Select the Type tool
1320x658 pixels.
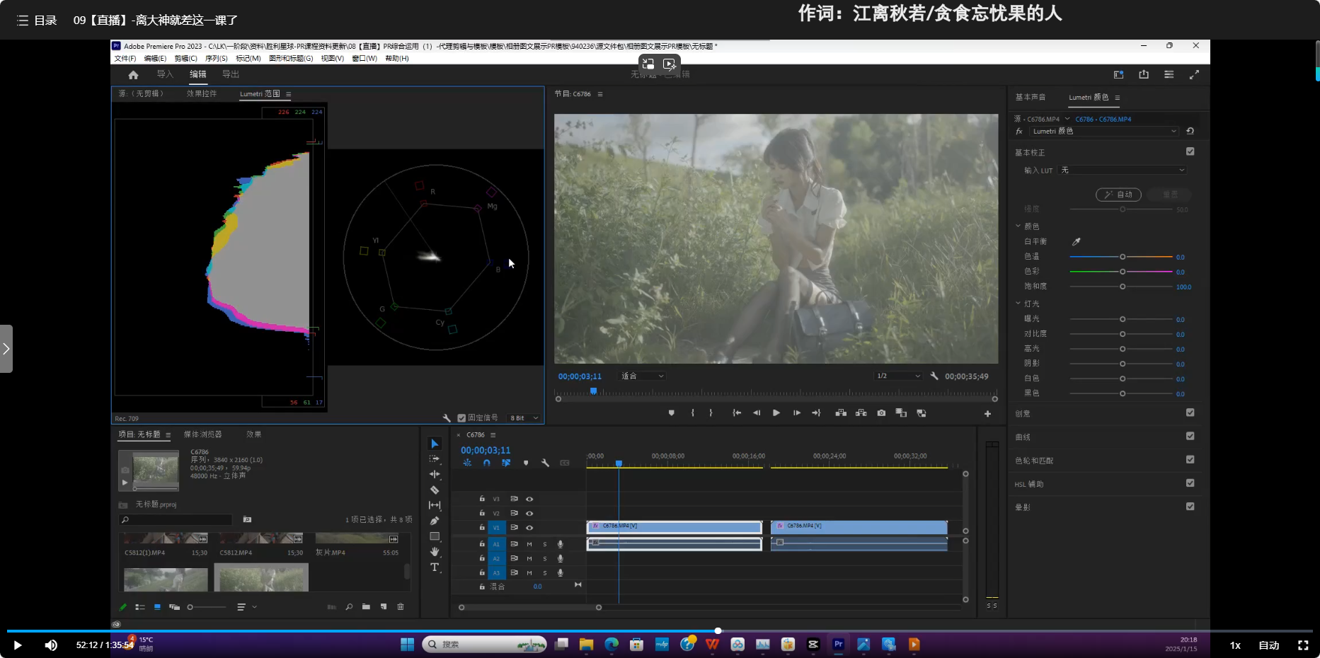pyautogui.click(x=435, y=567)
